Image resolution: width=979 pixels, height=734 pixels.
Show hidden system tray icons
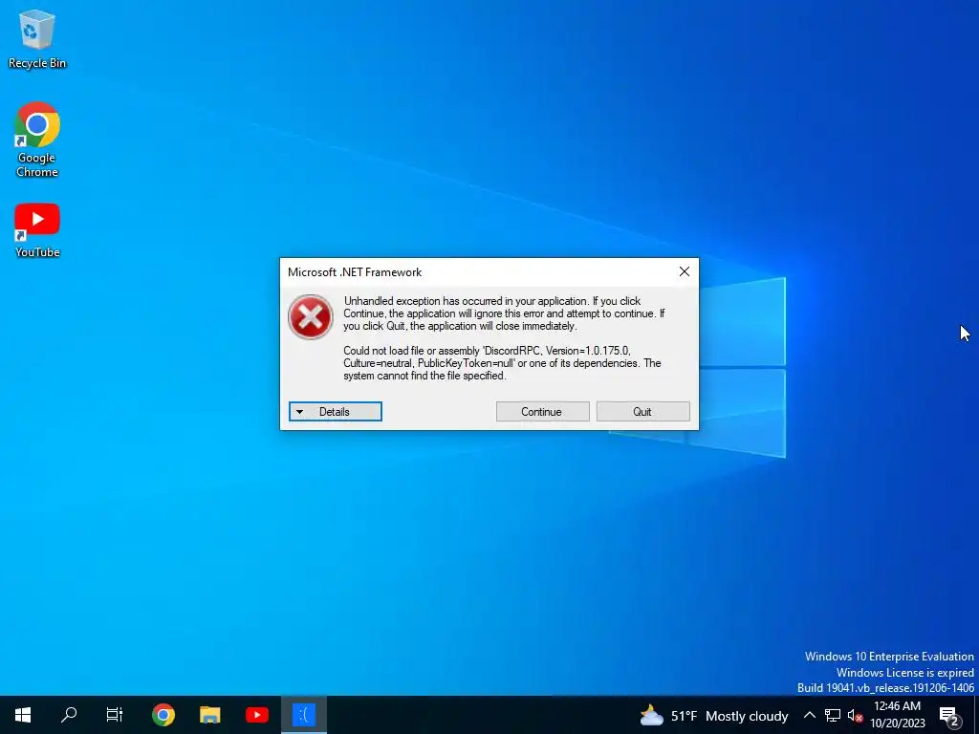pyautogui.click(x=809, y=715)
